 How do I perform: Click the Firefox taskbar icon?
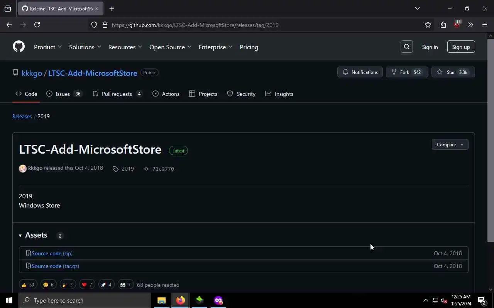[x=180, y=300]
